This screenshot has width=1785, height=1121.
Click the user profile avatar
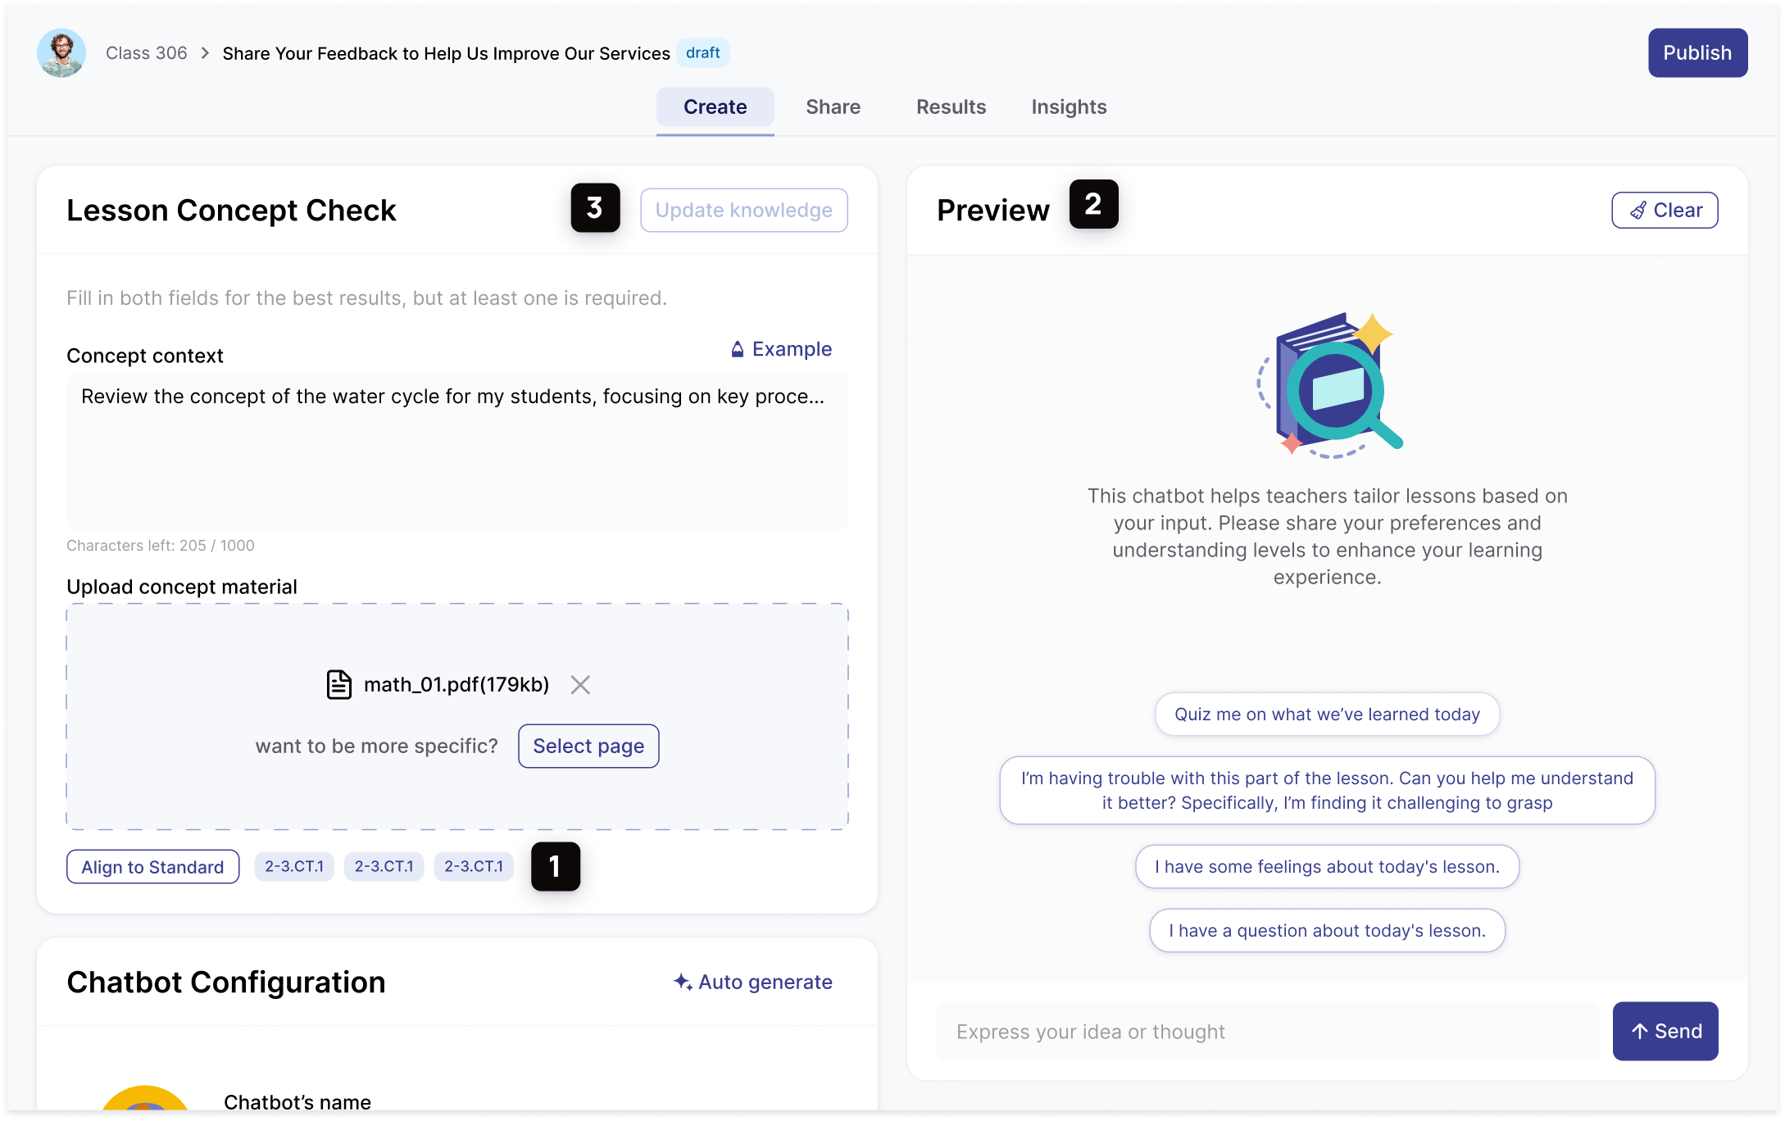61,53
